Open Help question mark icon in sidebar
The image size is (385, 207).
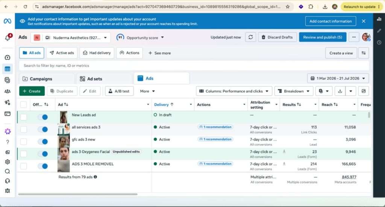pos(8,142)
